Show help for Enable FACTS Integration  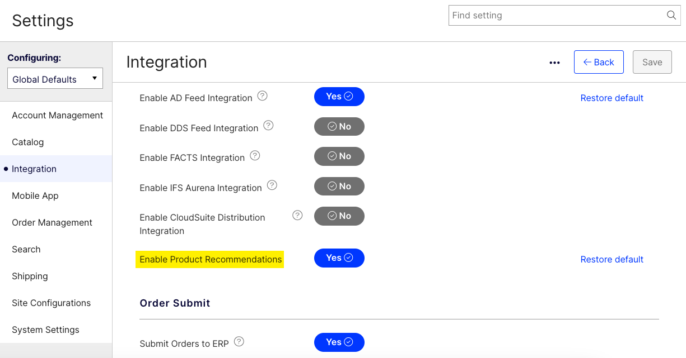pyautogui.click(x=255, y=156)
